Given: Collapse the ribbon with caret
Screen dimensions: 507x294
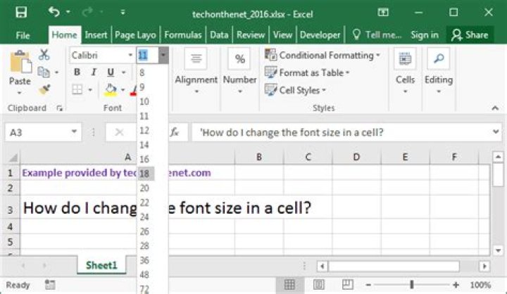Looking at the screenshot, I should (495, 108).
